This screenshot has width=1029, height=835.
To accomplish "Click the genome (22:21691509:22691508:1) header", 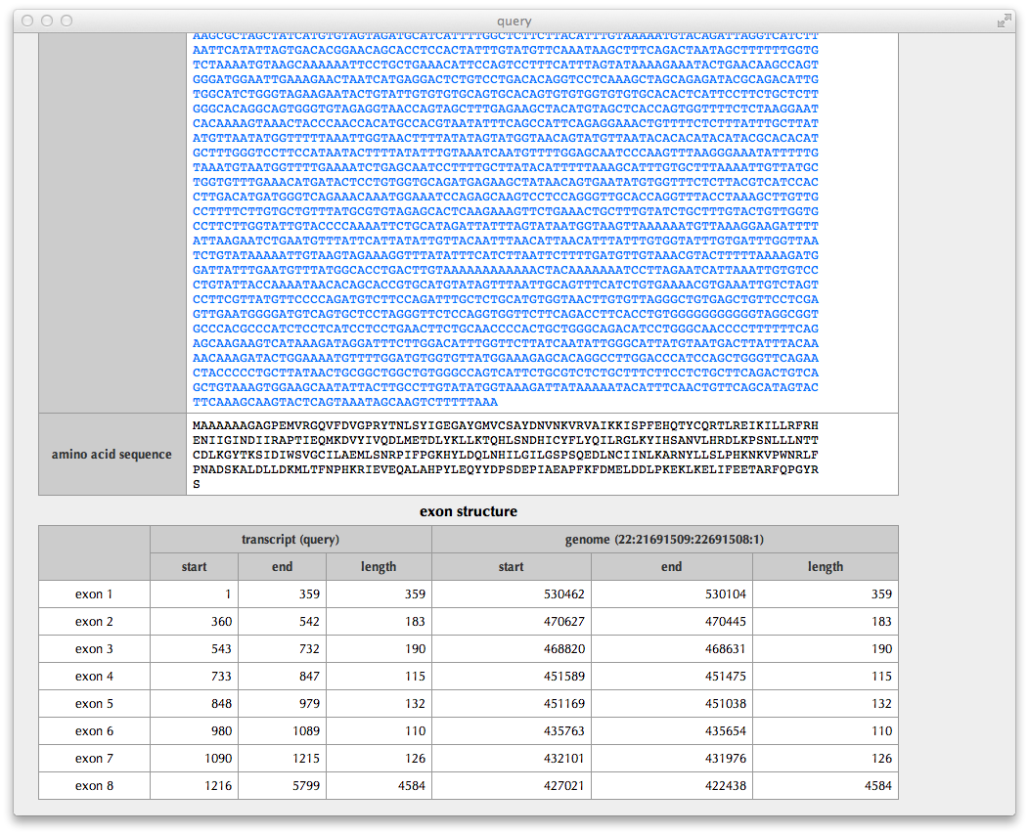I will (664, 540).
